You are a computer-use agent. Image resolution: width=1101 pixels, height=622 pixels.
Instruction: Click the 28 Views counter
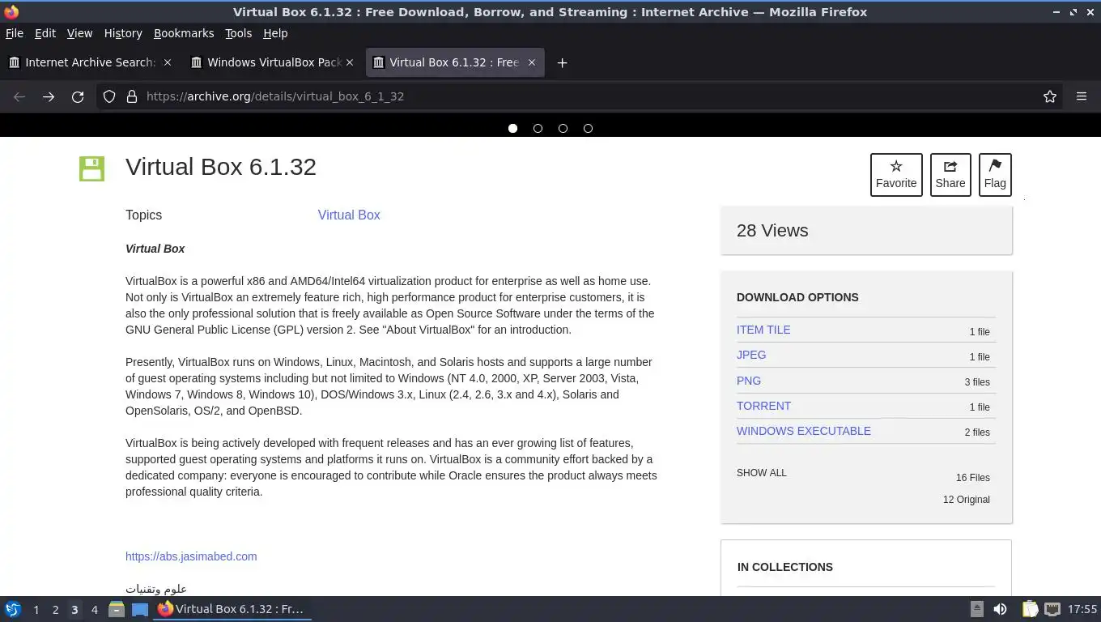(x=772, y=231)
